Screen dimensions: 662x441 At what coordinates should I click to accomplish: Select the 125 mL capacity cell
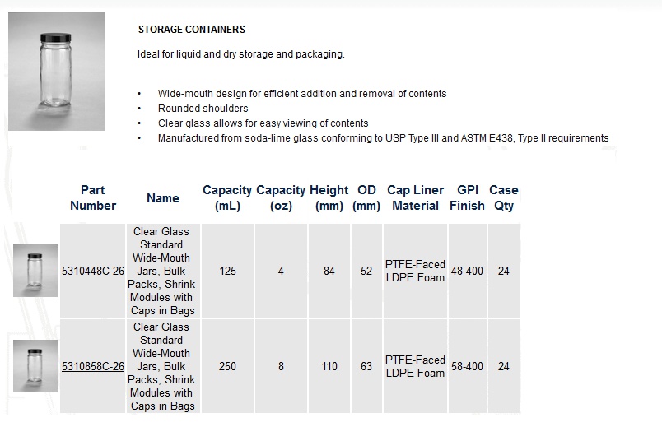point(227,271)
